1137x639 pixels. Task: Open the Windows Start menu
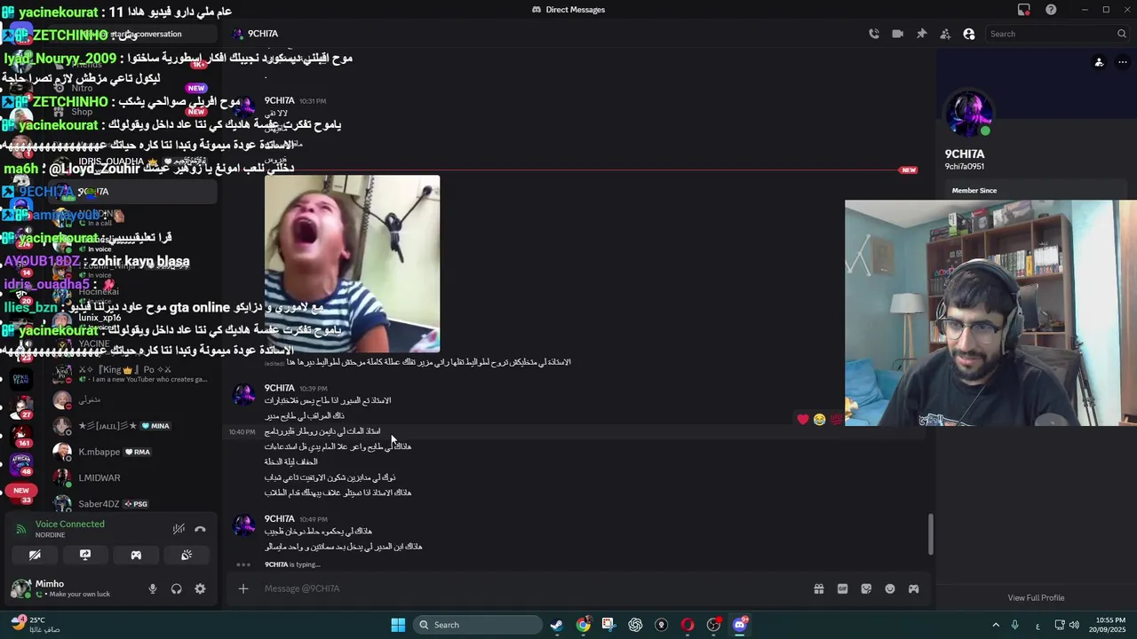[398, 625]
